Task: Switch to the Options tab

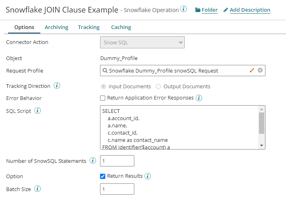Action: (x=24, y=27)
